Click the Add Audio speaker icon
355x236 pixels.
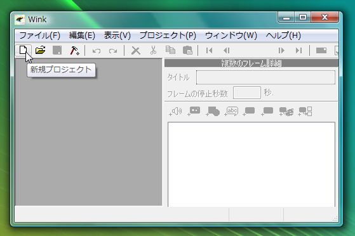tap(175, 112)
